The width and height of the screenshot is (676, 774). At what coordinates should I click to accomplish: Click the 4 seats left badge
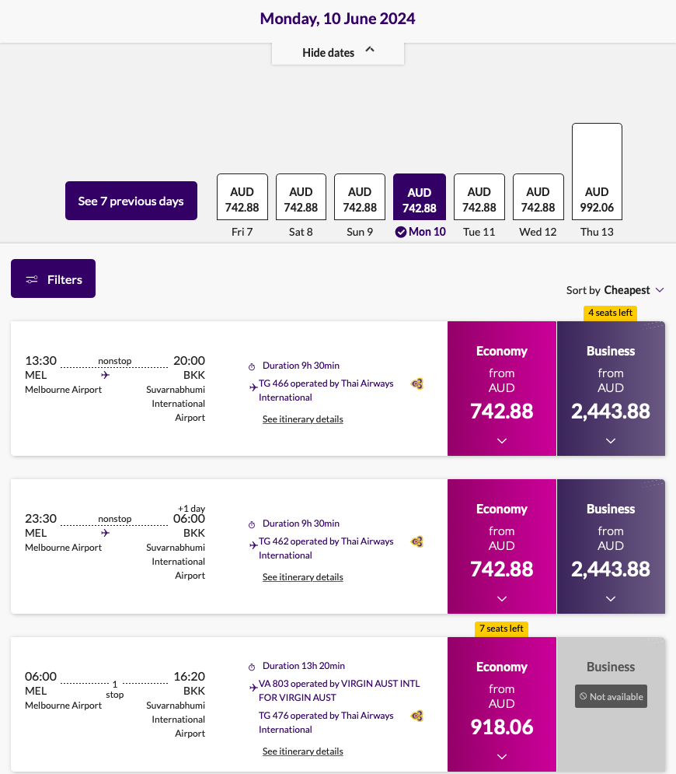[x=610, y=313]
